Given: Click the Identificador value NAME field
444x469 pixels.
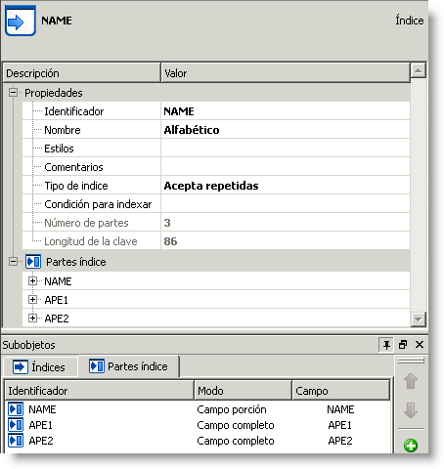Looking at the screenshot, I should [286, 111].
